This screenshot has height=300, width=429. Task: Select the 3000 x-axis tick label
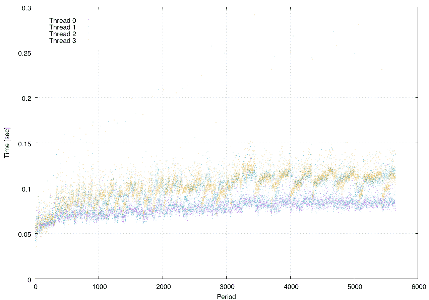click(226, 287)
